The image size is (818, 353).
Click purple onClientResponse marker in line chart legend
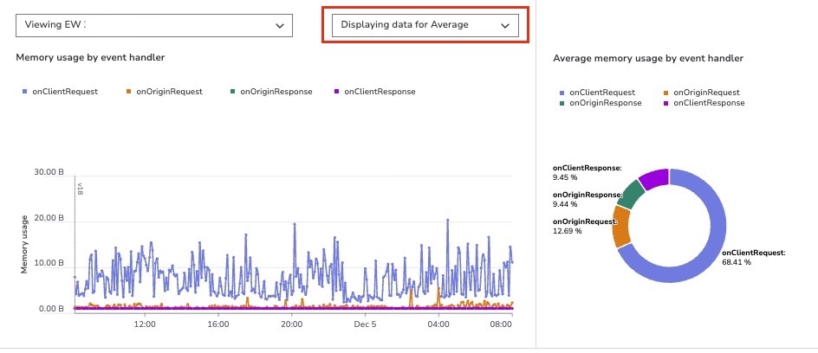point(338,92)
